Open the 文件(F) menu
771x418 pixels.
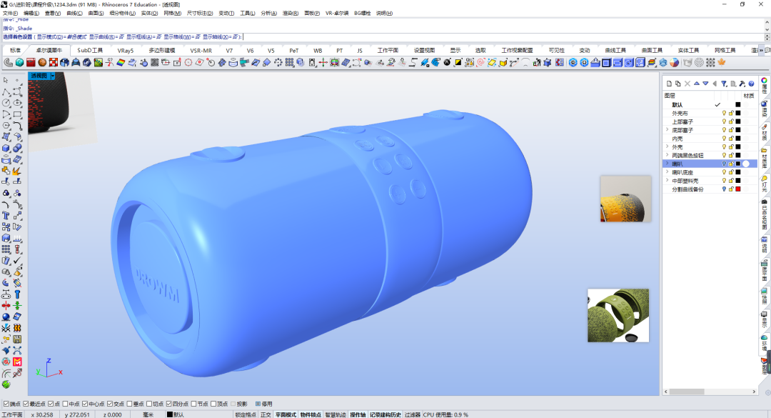pos(10,14)
